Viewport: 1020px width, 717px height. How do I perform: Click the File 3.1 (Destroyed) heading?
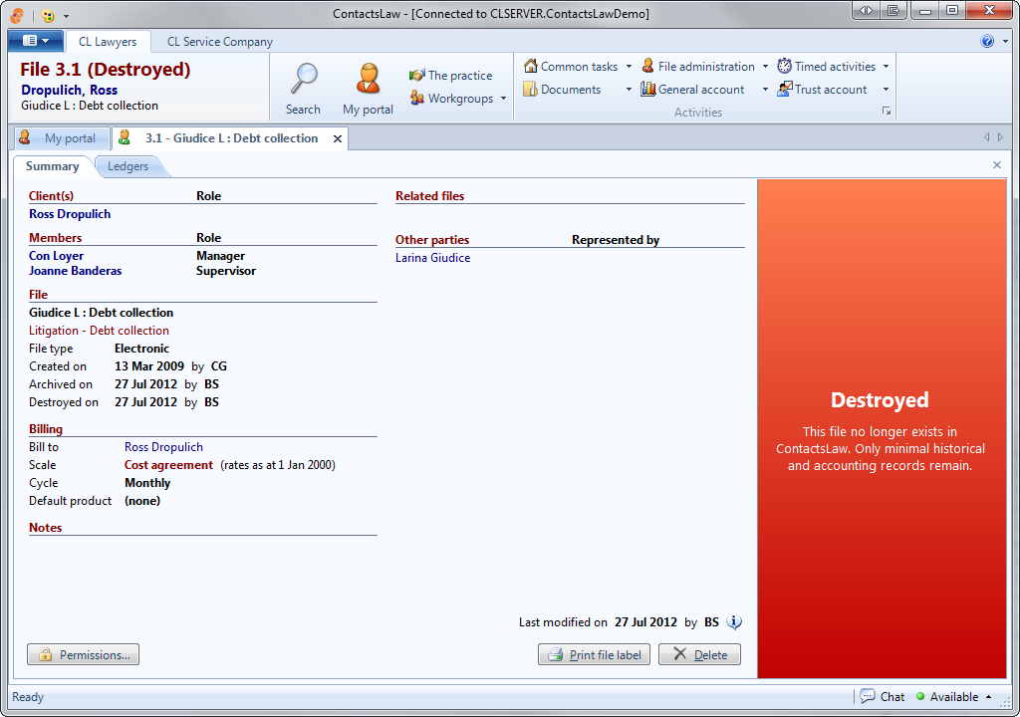[105, 69]
